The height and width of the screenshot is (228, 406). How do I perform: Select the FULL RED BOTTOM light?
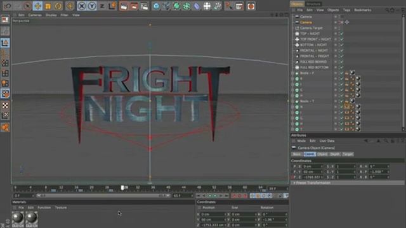[314, 68]
